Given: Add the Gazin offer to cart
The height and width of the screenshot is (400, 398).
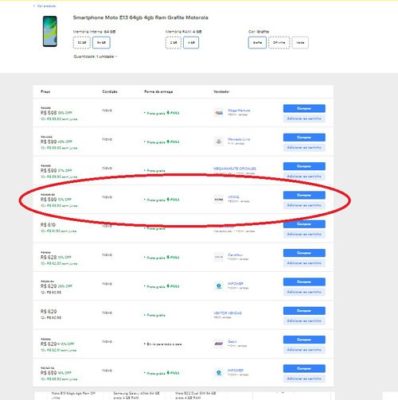Looking at the screenshot, I should point(304,350).
